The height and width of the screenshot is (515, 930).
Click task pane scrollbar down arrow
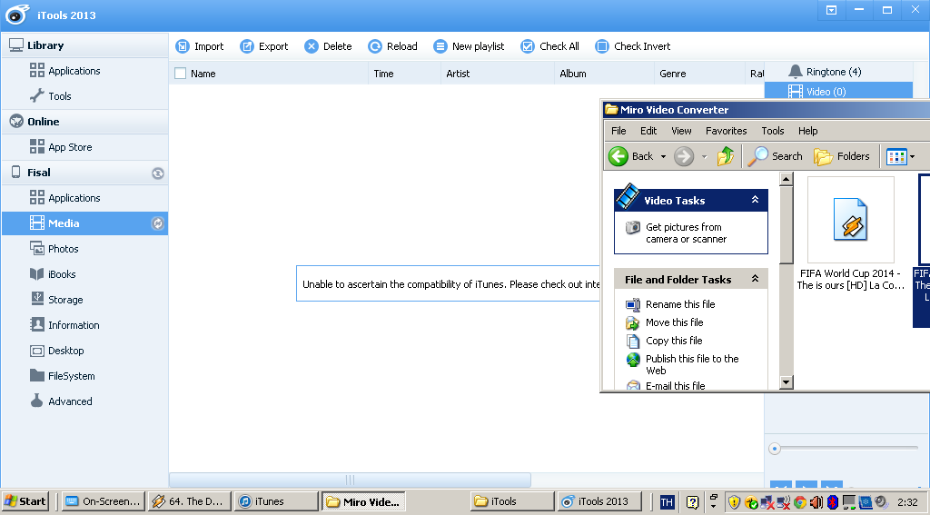(787, 382)
